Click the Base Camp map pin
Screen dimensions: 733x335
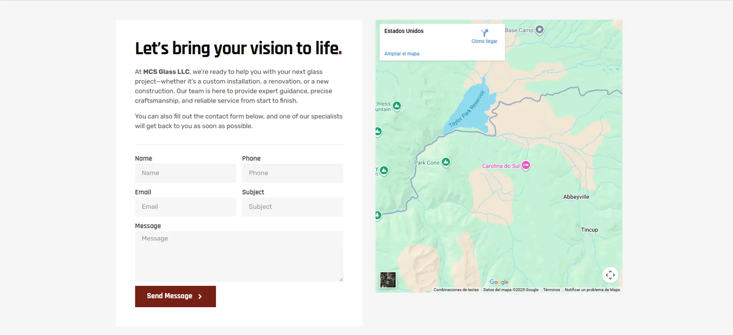539,30
